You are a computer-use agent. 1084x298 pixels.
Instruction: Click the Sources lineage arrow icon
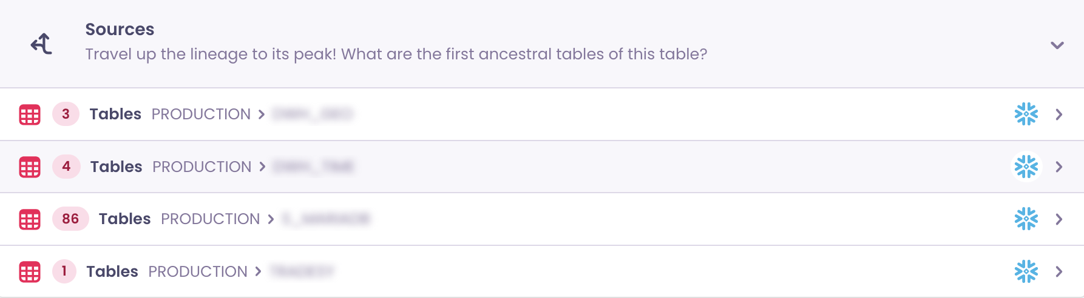point(41,44)
